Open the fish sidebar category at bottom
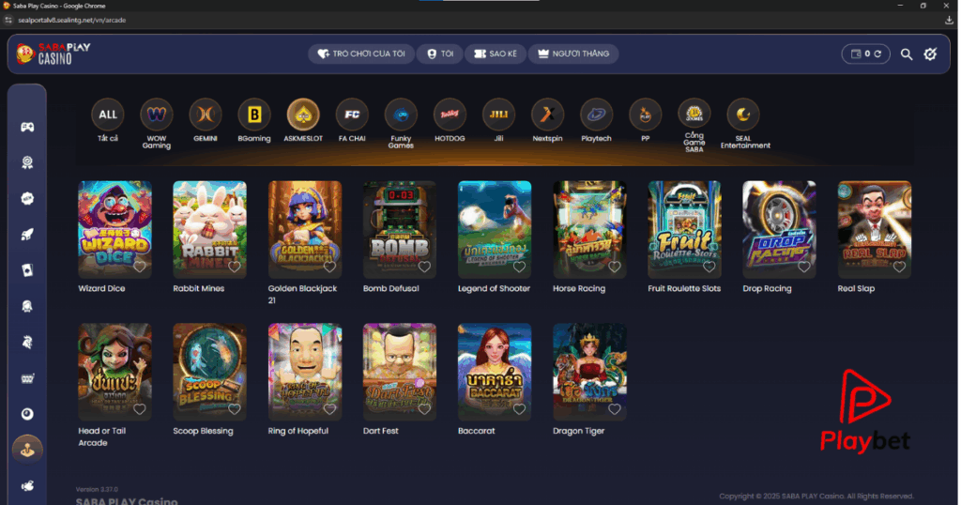The image size is (961, 505). tap(27, 486)
